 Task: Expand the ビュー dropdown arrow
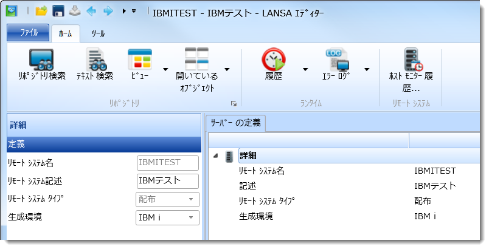pyautogui.click(x=165, y=69)
